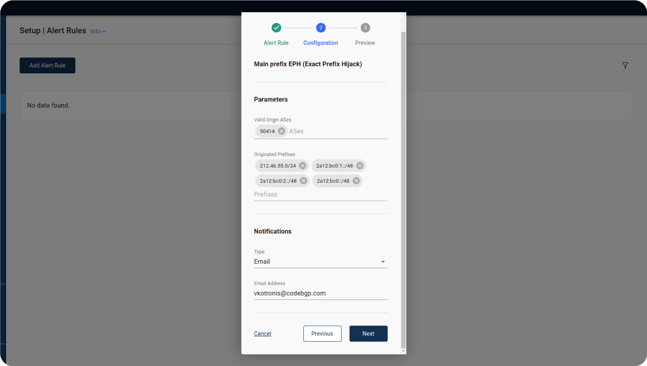Focus the Email Address input field
The image size is (647, 366).
tap(321, 294)
